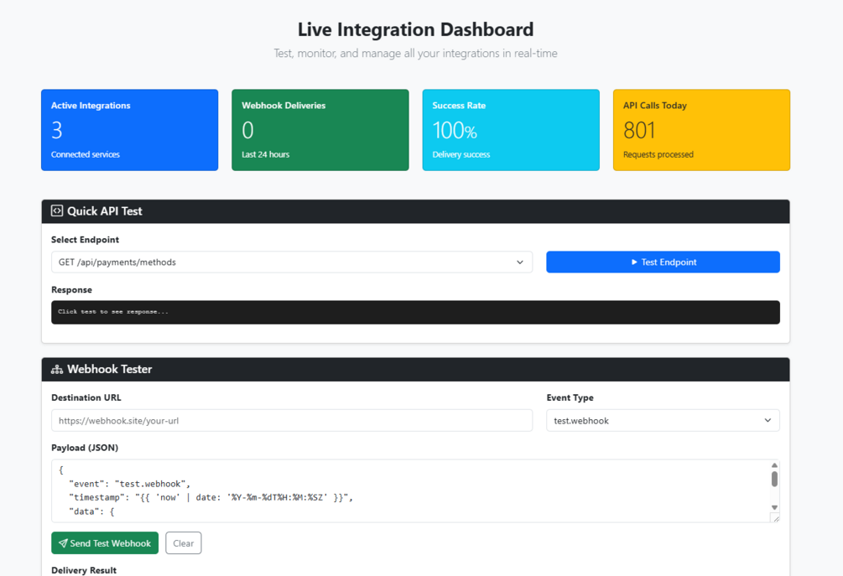
Task: Select the Webhook Deliveries card
Action: point(320,130)
